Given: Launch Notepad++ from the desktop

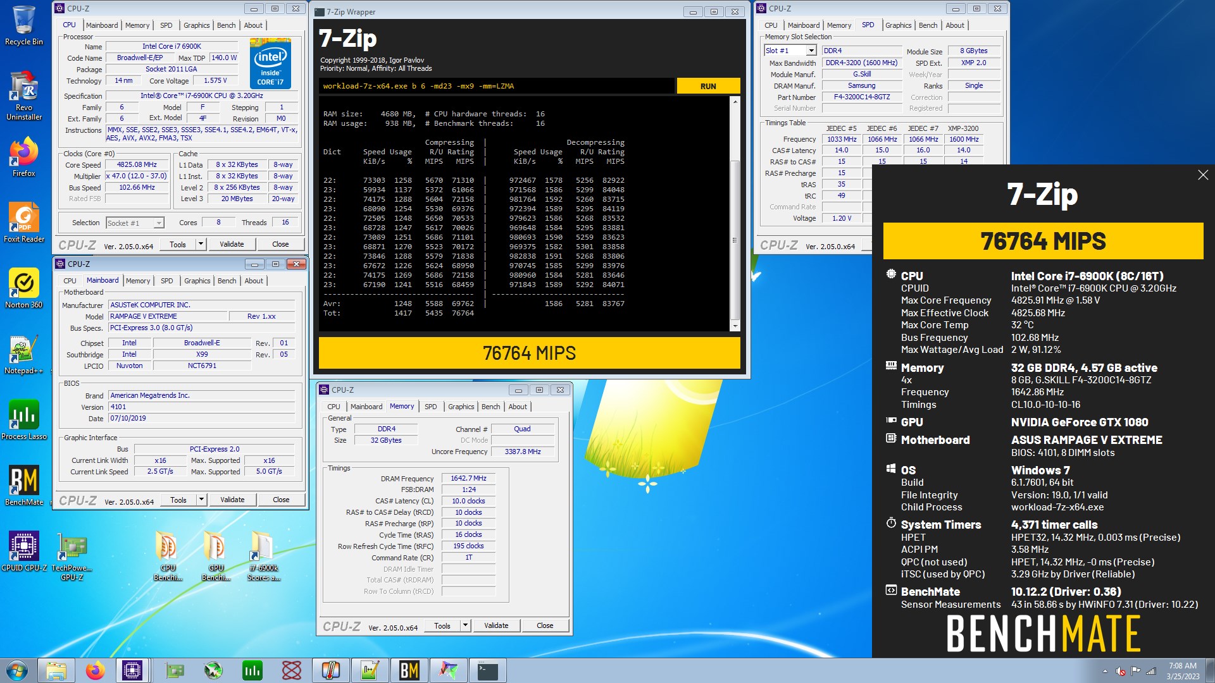Looking at the screenshot, I should click(x=23, y=354).
